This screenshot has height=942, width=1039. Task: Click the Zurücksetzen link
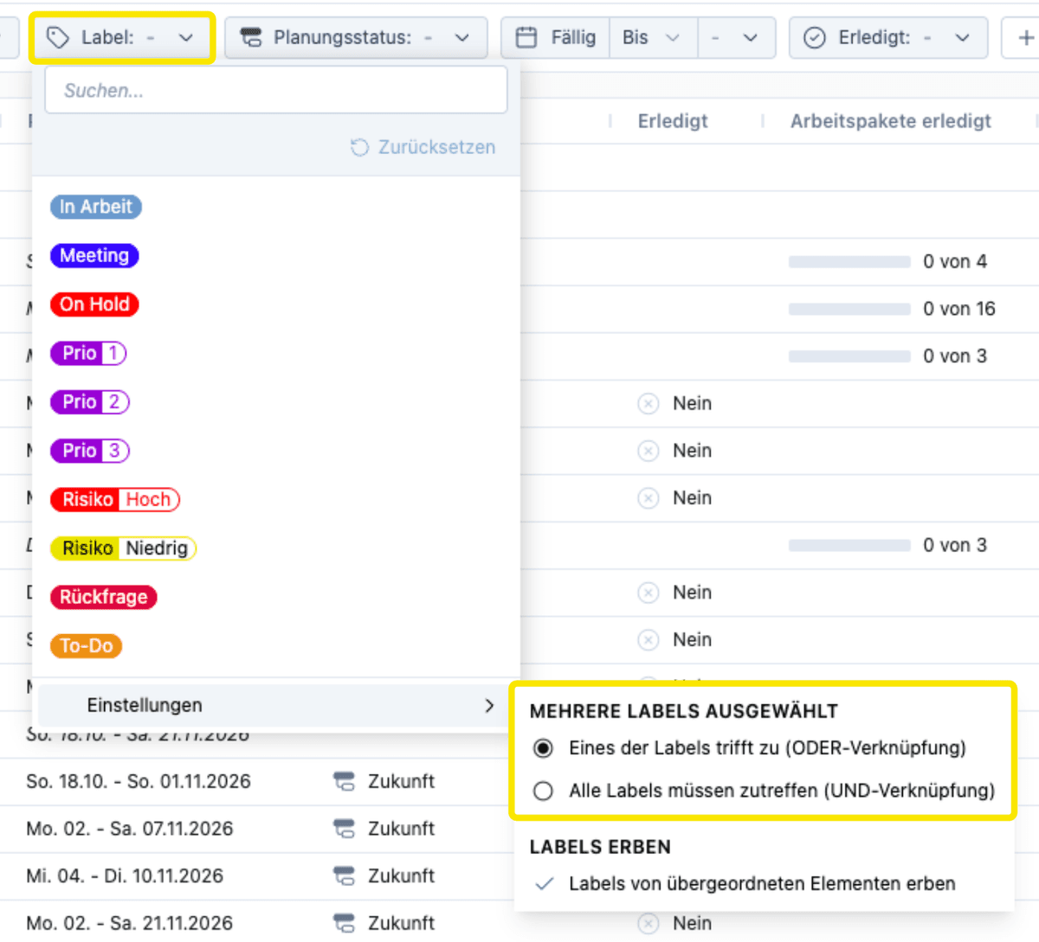point(423,148)
